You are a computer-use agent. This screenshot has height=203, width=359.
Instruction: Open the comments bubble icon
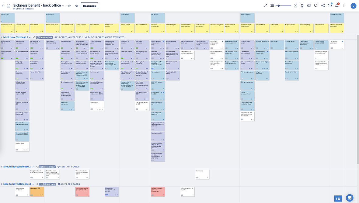pos(309,5)
